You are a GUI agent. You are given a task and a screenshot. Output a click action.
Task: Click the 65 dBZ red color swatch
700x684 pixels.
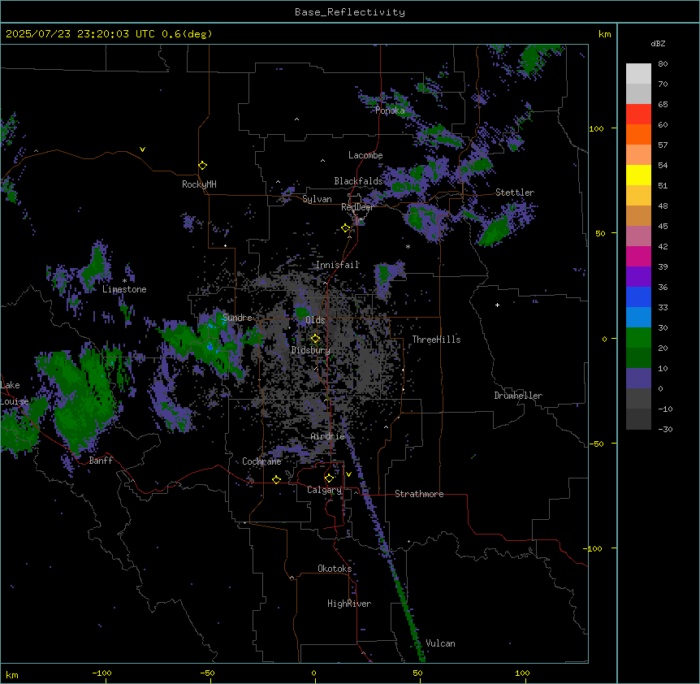[x=638, y=114]
